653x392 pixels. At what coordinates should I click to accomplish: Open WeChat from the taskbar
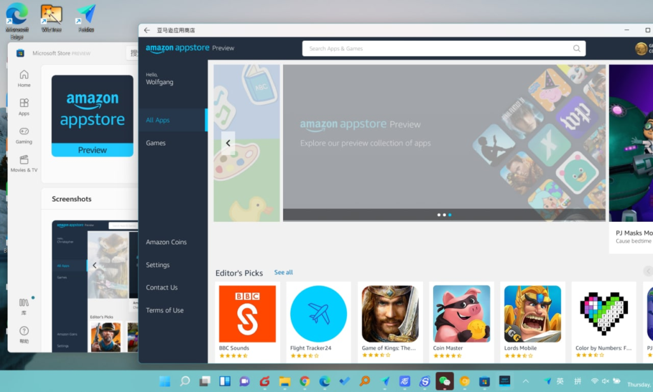tap(444, 381)
